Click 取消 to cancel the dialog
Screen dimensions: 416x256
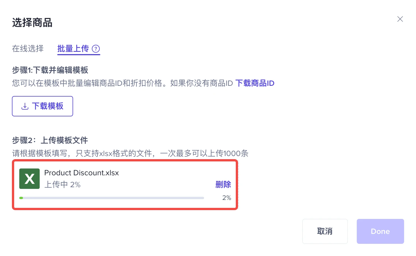pyautogui.click(x=325, y=231)
